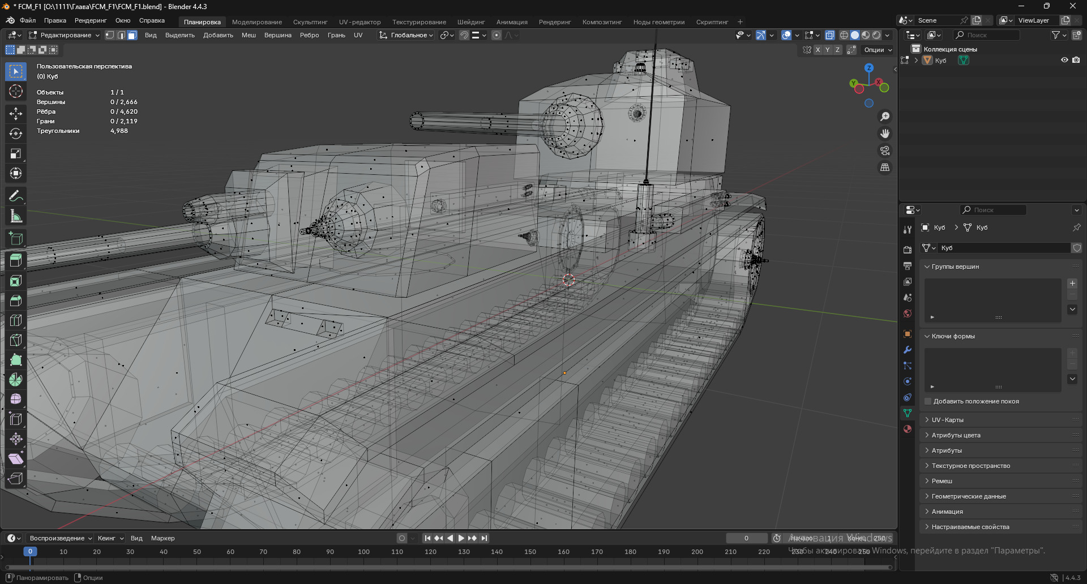Select the Transform tool
The image size is (1087, 584).
click(x=16, y=173)
